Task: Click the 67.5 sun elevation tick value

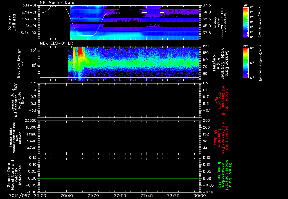Action: pyautogui.click(x=207, y=5)
